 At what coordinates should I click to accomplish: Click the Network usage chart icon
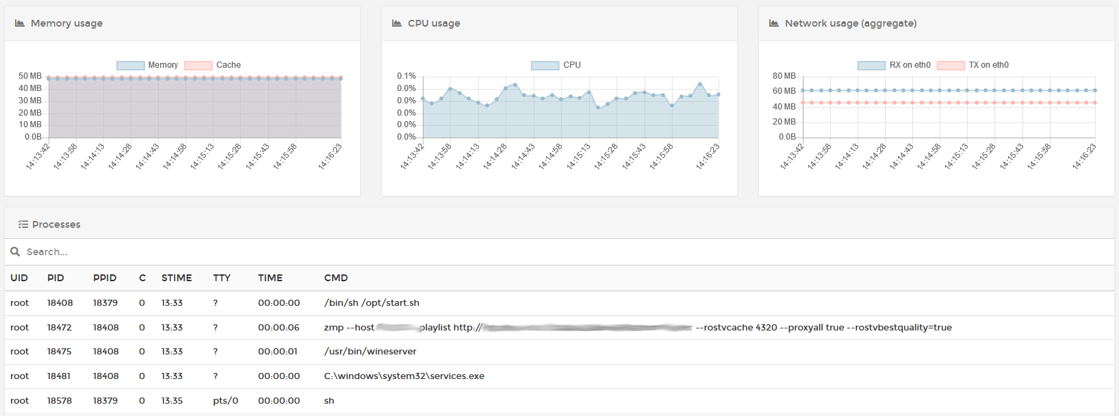[774, 23]
